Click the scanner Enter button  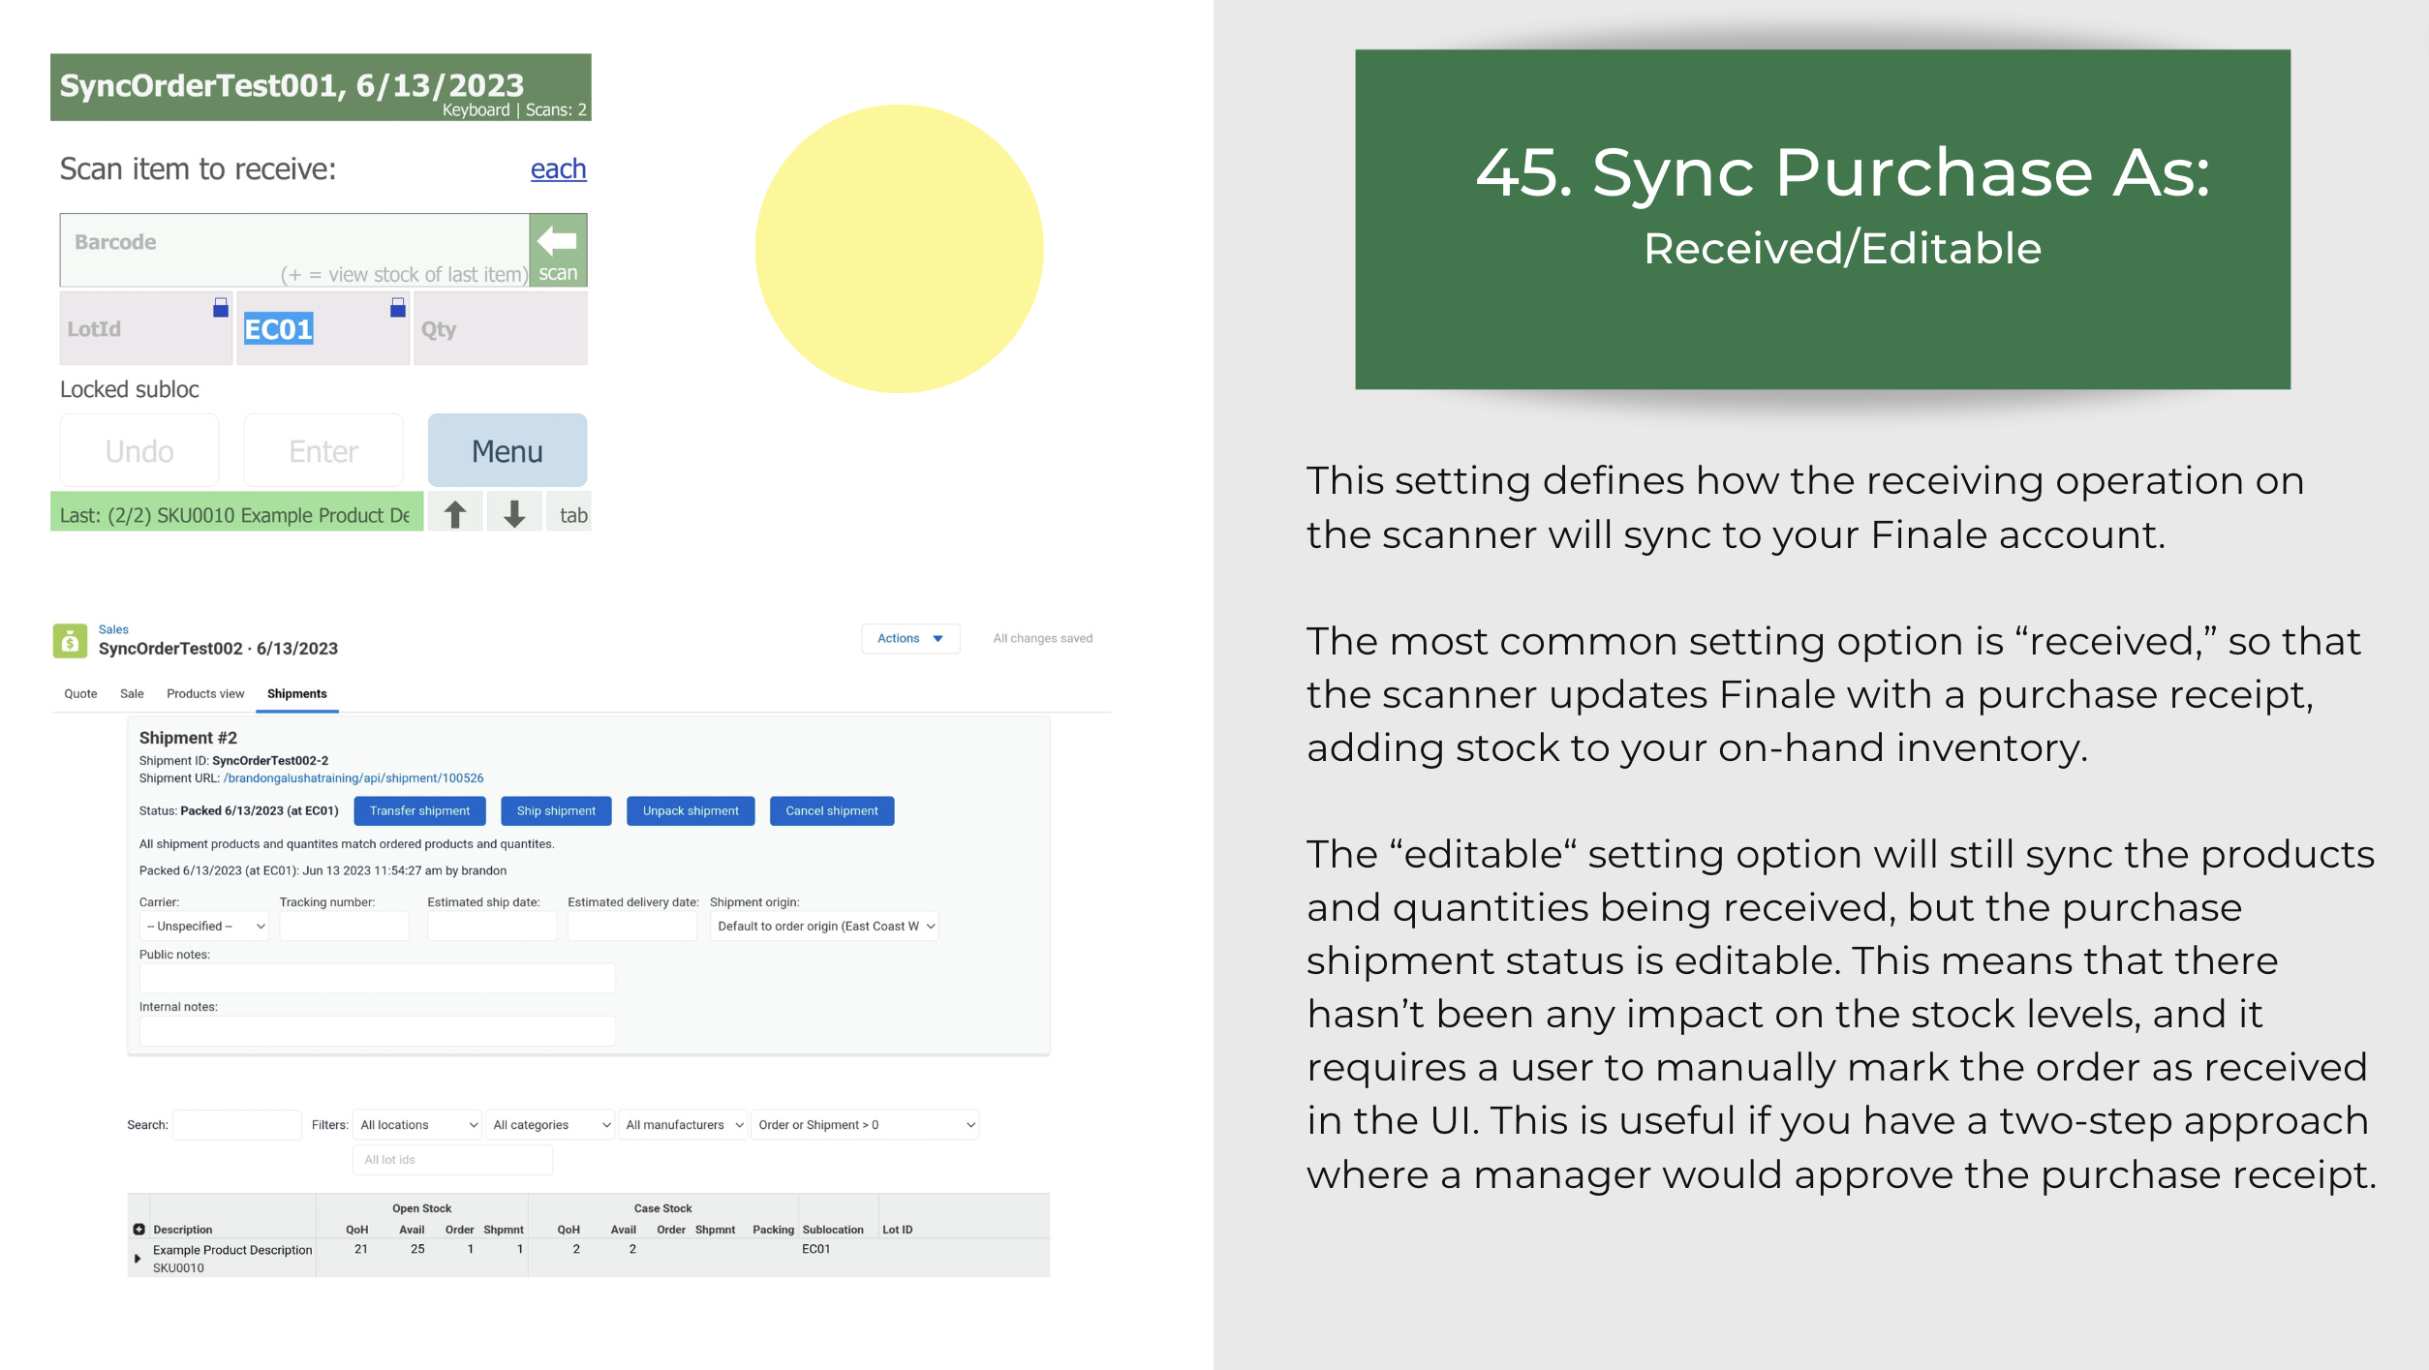tap(323, 450)
